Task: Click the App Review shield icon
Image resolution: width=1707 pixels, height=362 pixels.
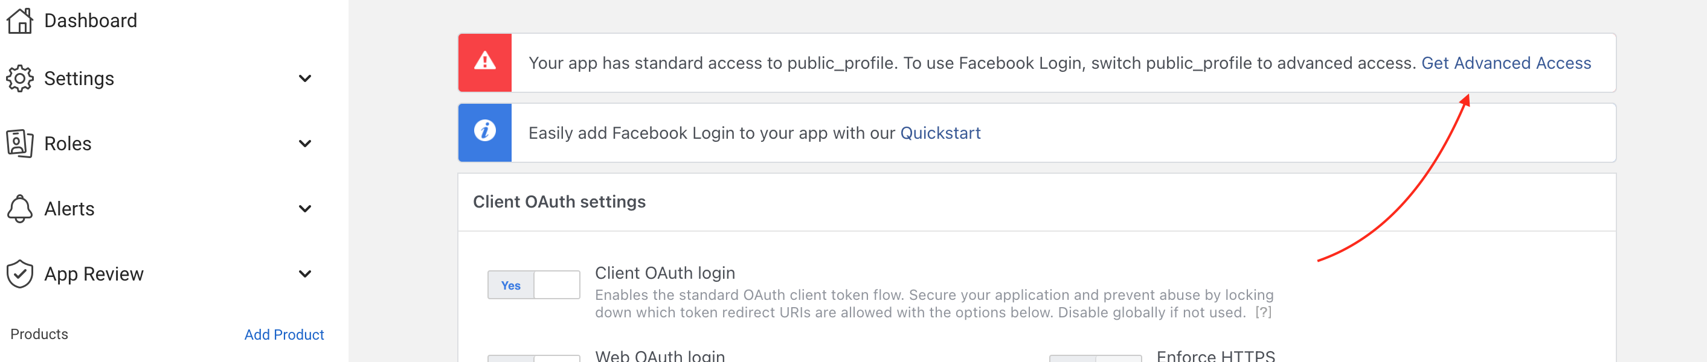Action: pos(20,274)
